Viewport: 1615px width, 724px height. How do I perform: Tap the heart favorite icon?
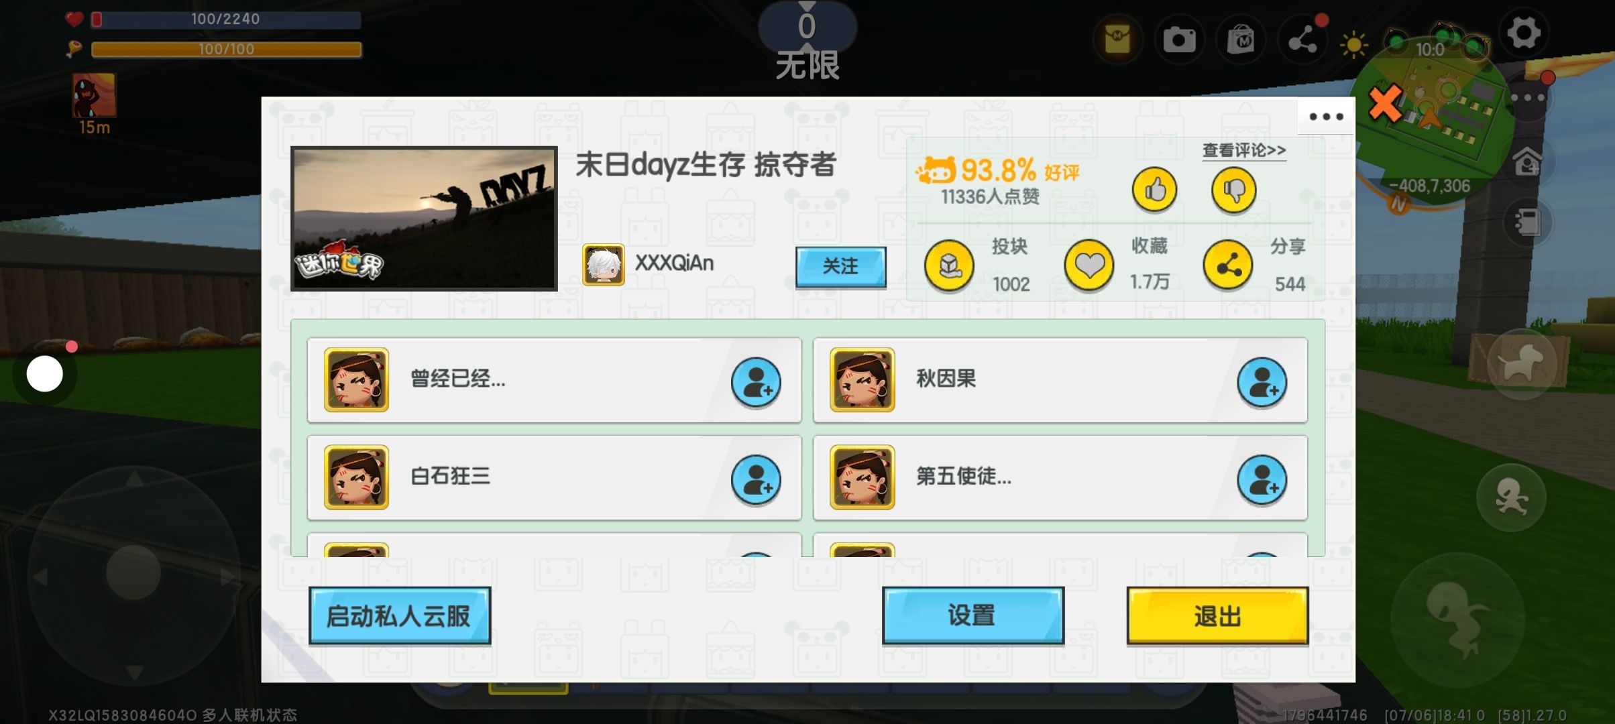pyautogui.click(x=1089, y=265)
